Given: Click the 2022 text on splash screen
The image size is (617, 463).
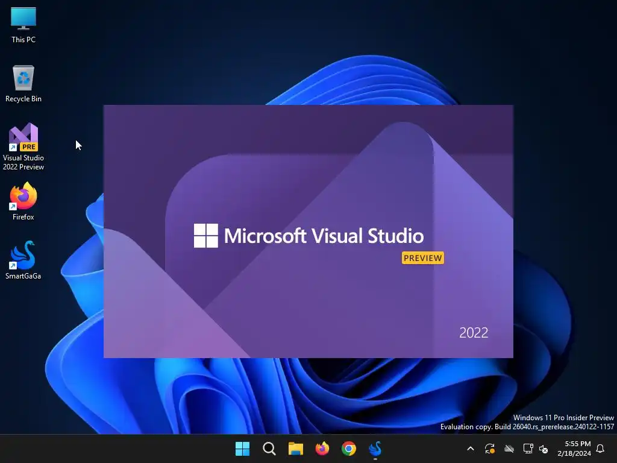Looking at the screenshot, I should [474, 333].
